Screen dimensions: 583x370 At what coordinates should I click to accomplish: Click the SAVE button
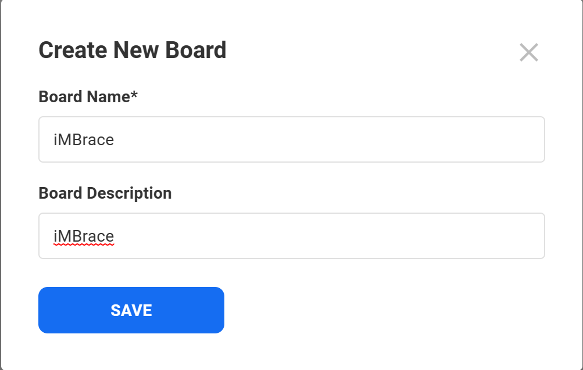coord(131,310)
